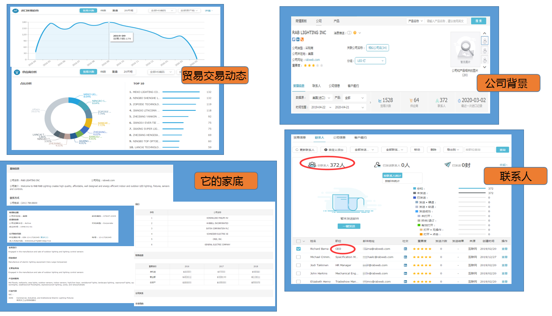Screen dimensions: 552x316
Task: Click the shopping cart icon beside 供应商 64
Action: (411, 100)
